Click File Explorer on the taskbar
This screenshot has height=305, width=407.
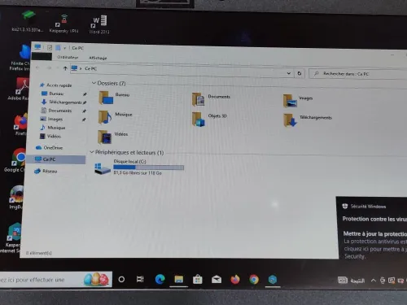(179, 280)
